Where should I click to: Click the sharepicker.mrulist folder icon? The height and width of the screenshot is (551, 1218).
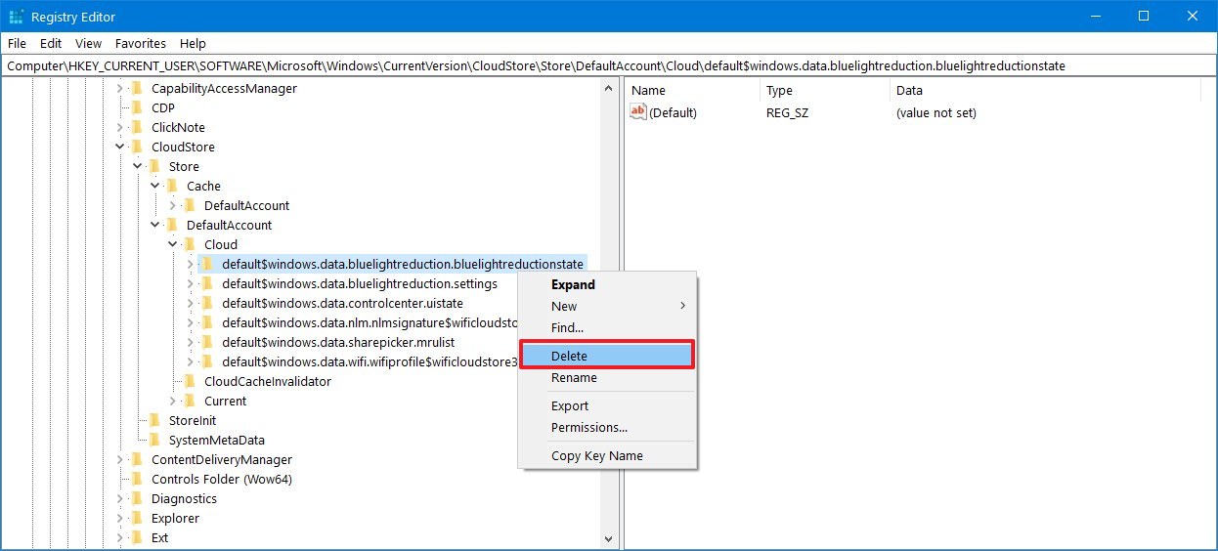[x=207, y=342]
